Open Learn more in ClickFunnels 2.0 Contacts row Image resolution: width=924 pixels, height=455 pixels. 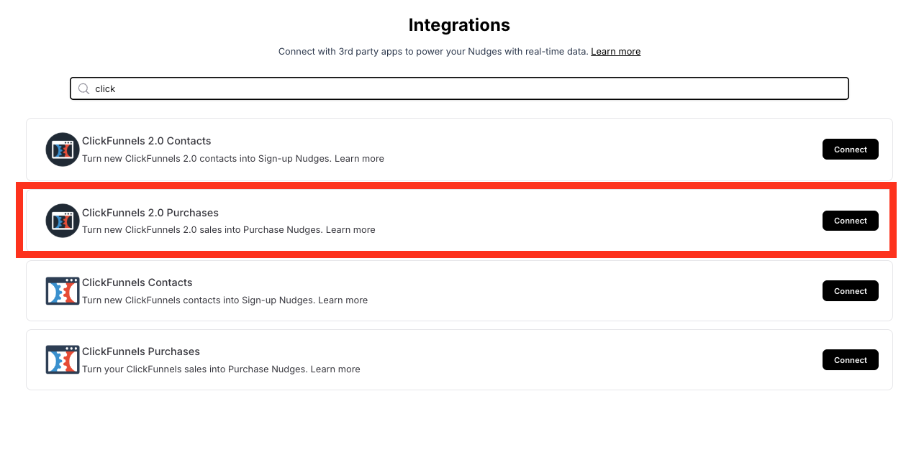coord(359,158)
